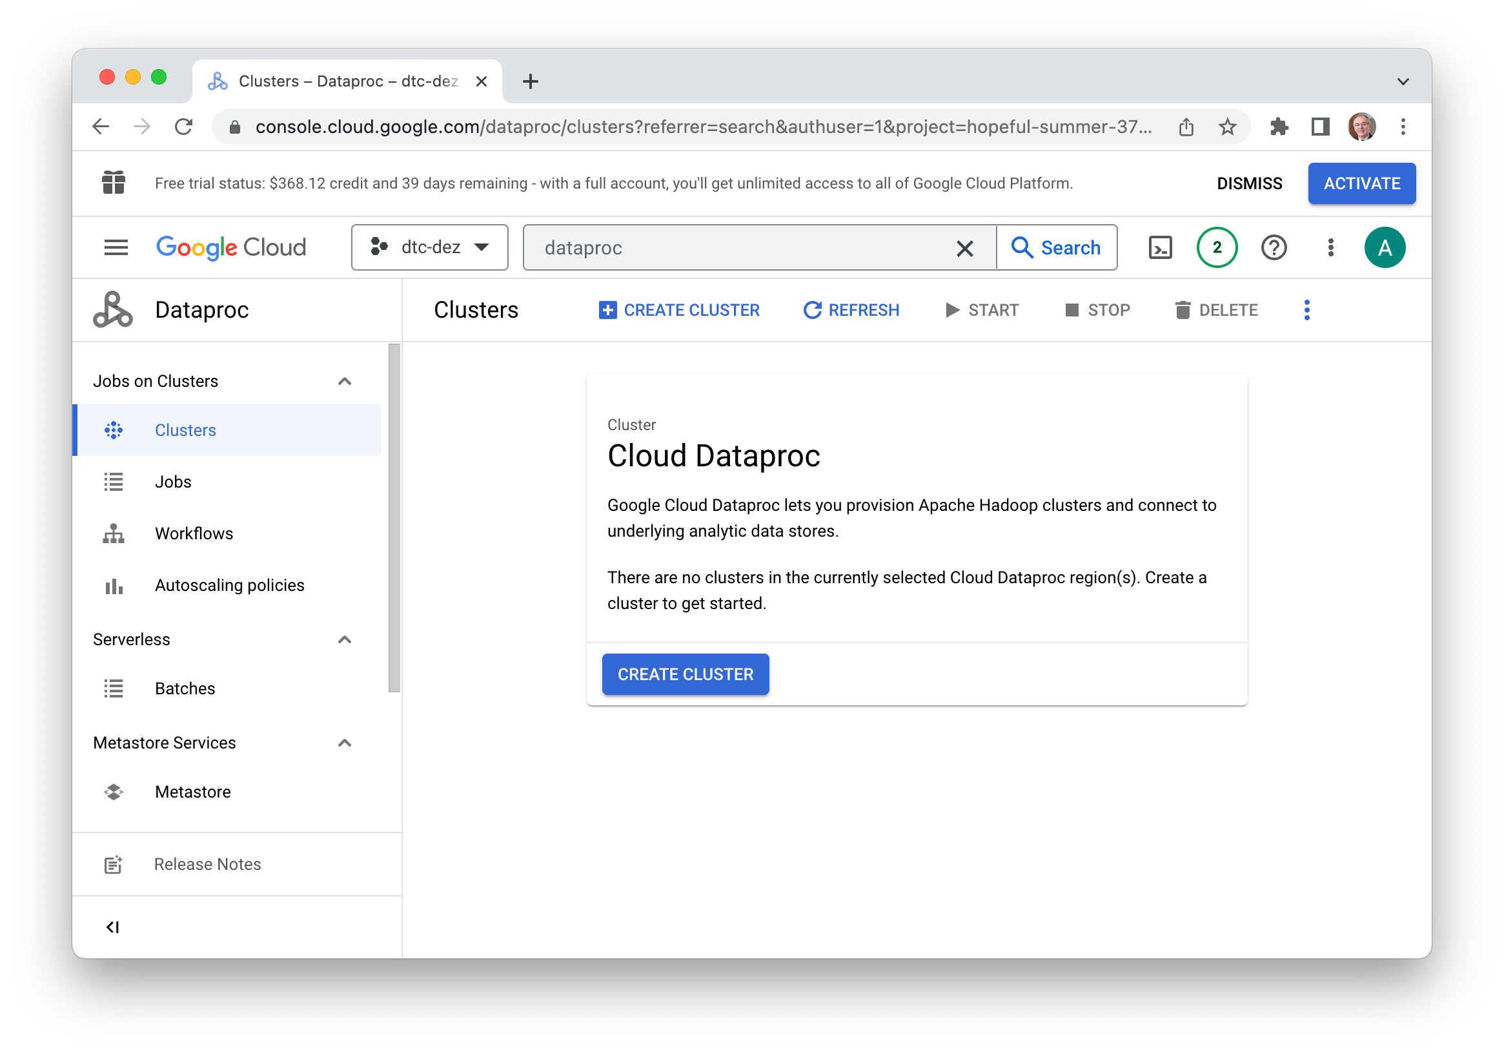Activate Cloud Shell terminal icon

click(x=1160, y=248)
